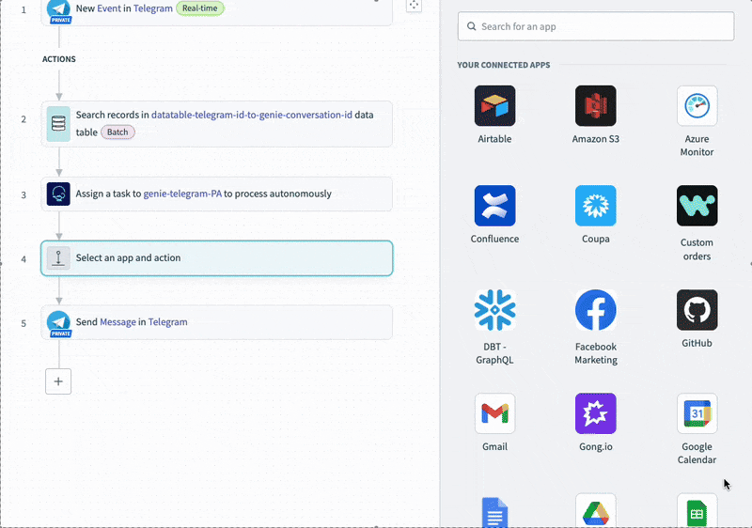Choose the Gmail app icon

click(x=494, y=413)
